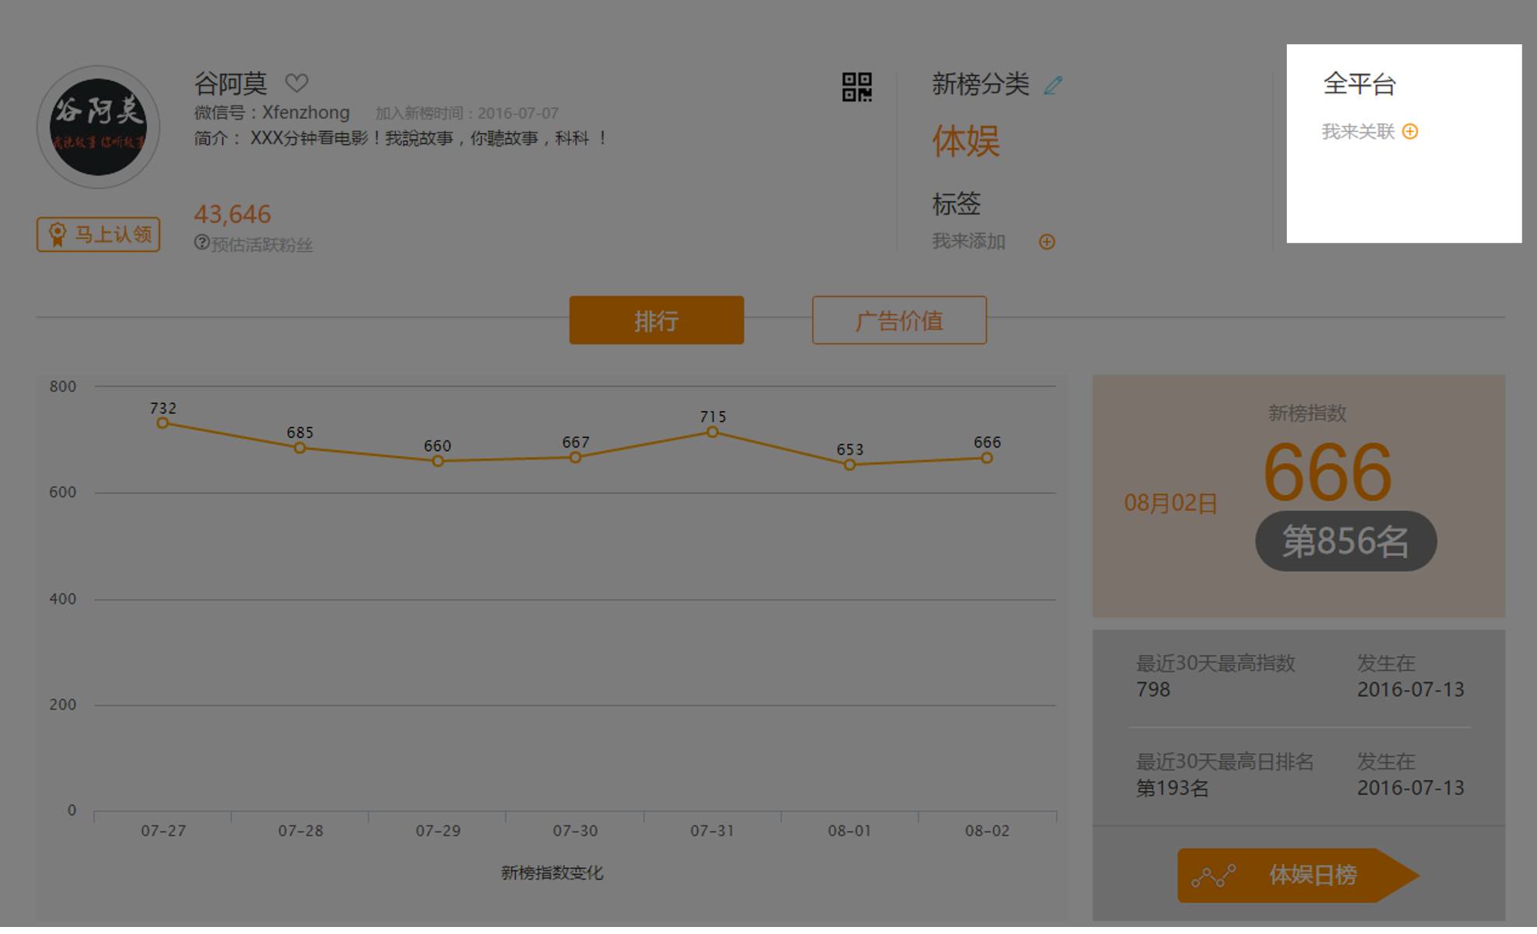
Task: Open the QR code icon
Action: (856, 87)
